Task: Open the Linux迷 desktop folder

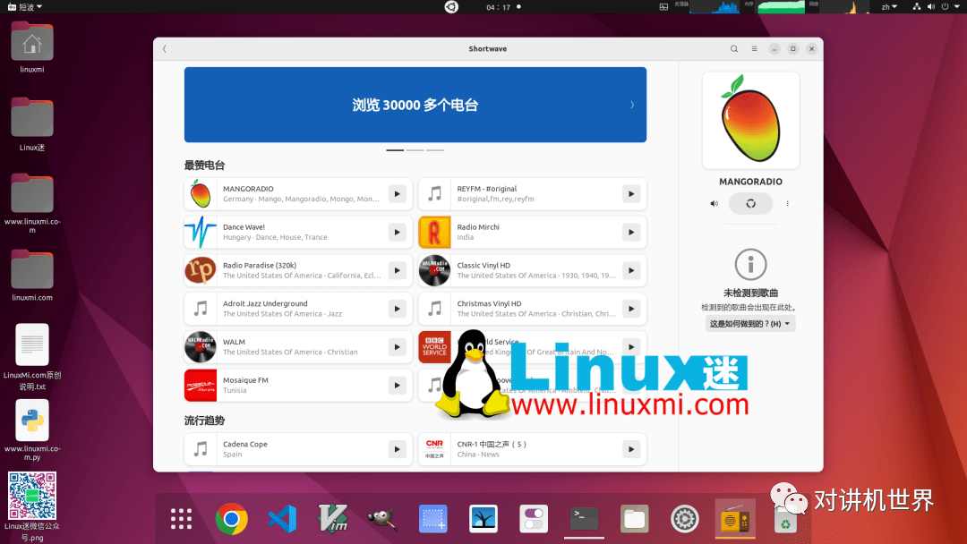Action: point(32,124)
